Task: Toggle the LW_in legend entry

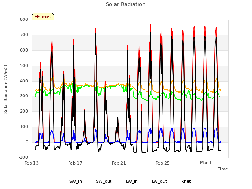Action: pyautogui.click(x=128, y=181)
